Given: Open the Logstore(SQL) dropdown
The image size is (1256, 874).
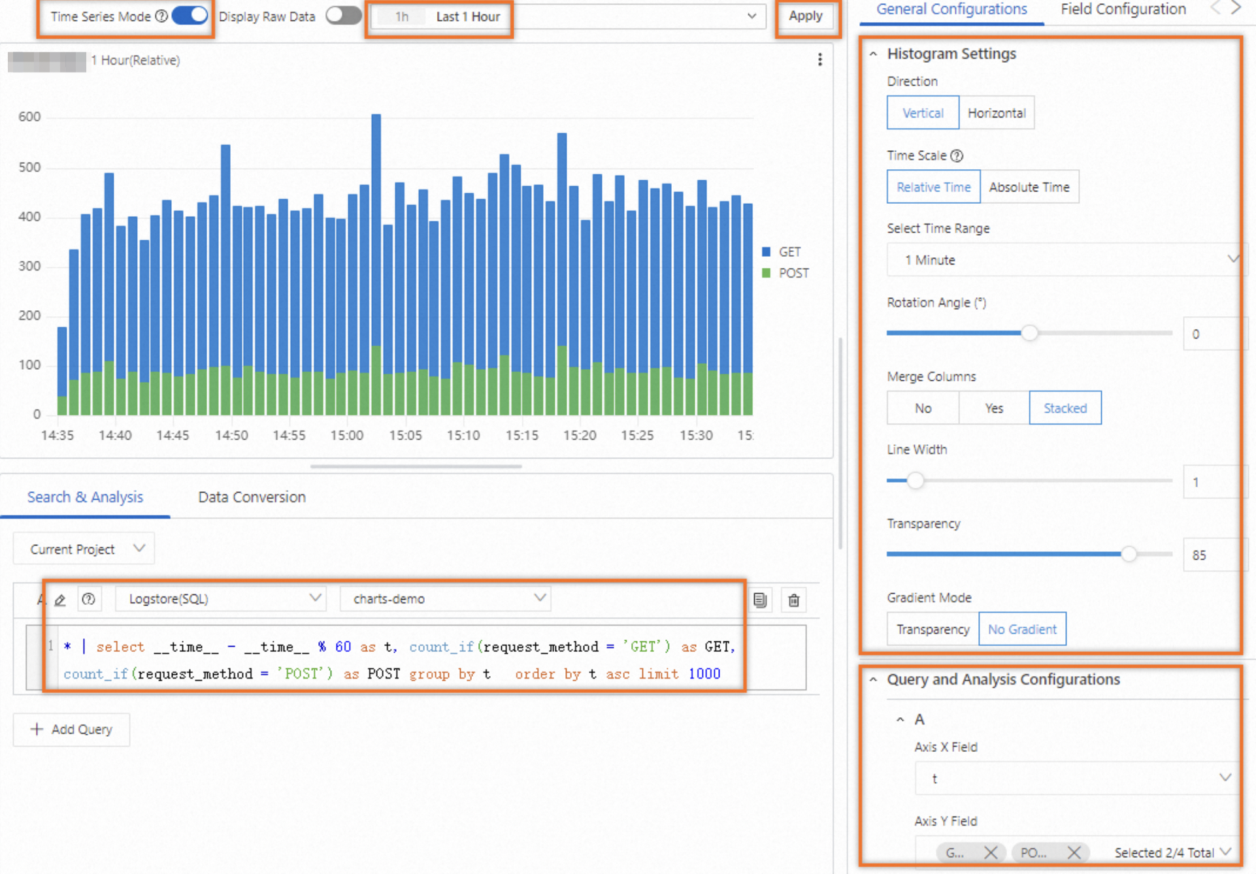Looking at the screenshot, I should (222, 598).
